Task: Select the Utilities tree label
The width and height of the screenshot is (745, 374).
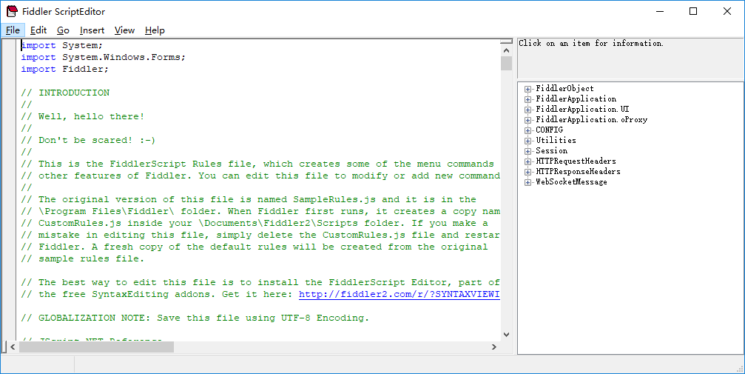Action: 556,141
